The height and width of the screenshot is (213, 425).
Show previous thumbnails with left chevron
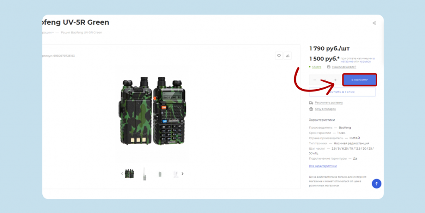(x=122, y=174)
